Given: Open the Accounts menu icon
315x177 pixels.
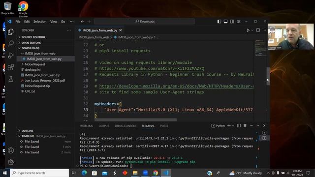Looking at the screenshot, I should 11,150.
